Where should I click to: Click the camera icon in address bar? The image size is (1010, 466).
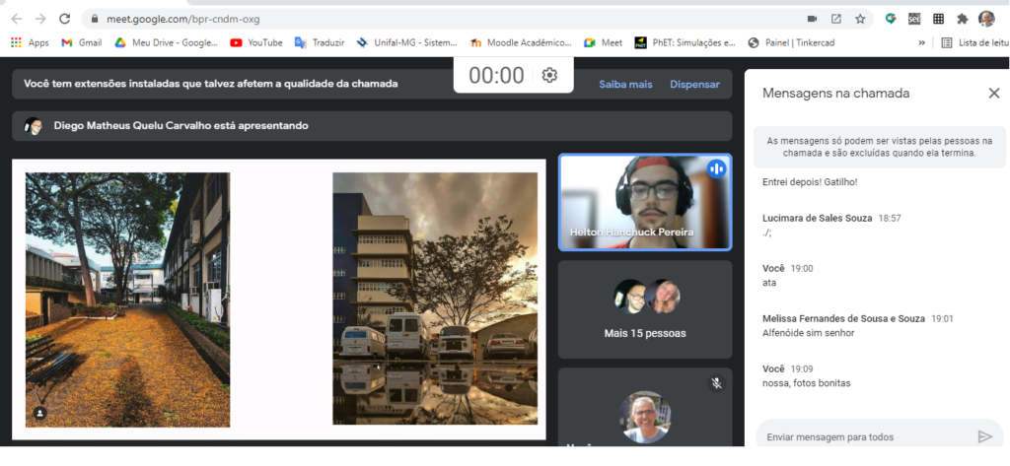pos(813,19)
